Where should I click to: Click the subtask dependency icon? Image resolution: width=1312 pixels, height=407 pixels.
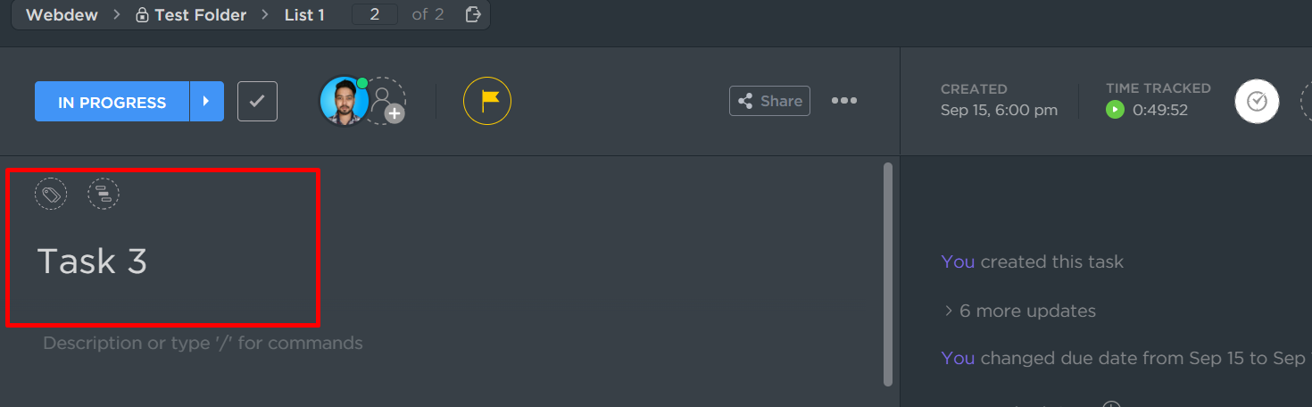pyautogui.click(x=104, y=194)
